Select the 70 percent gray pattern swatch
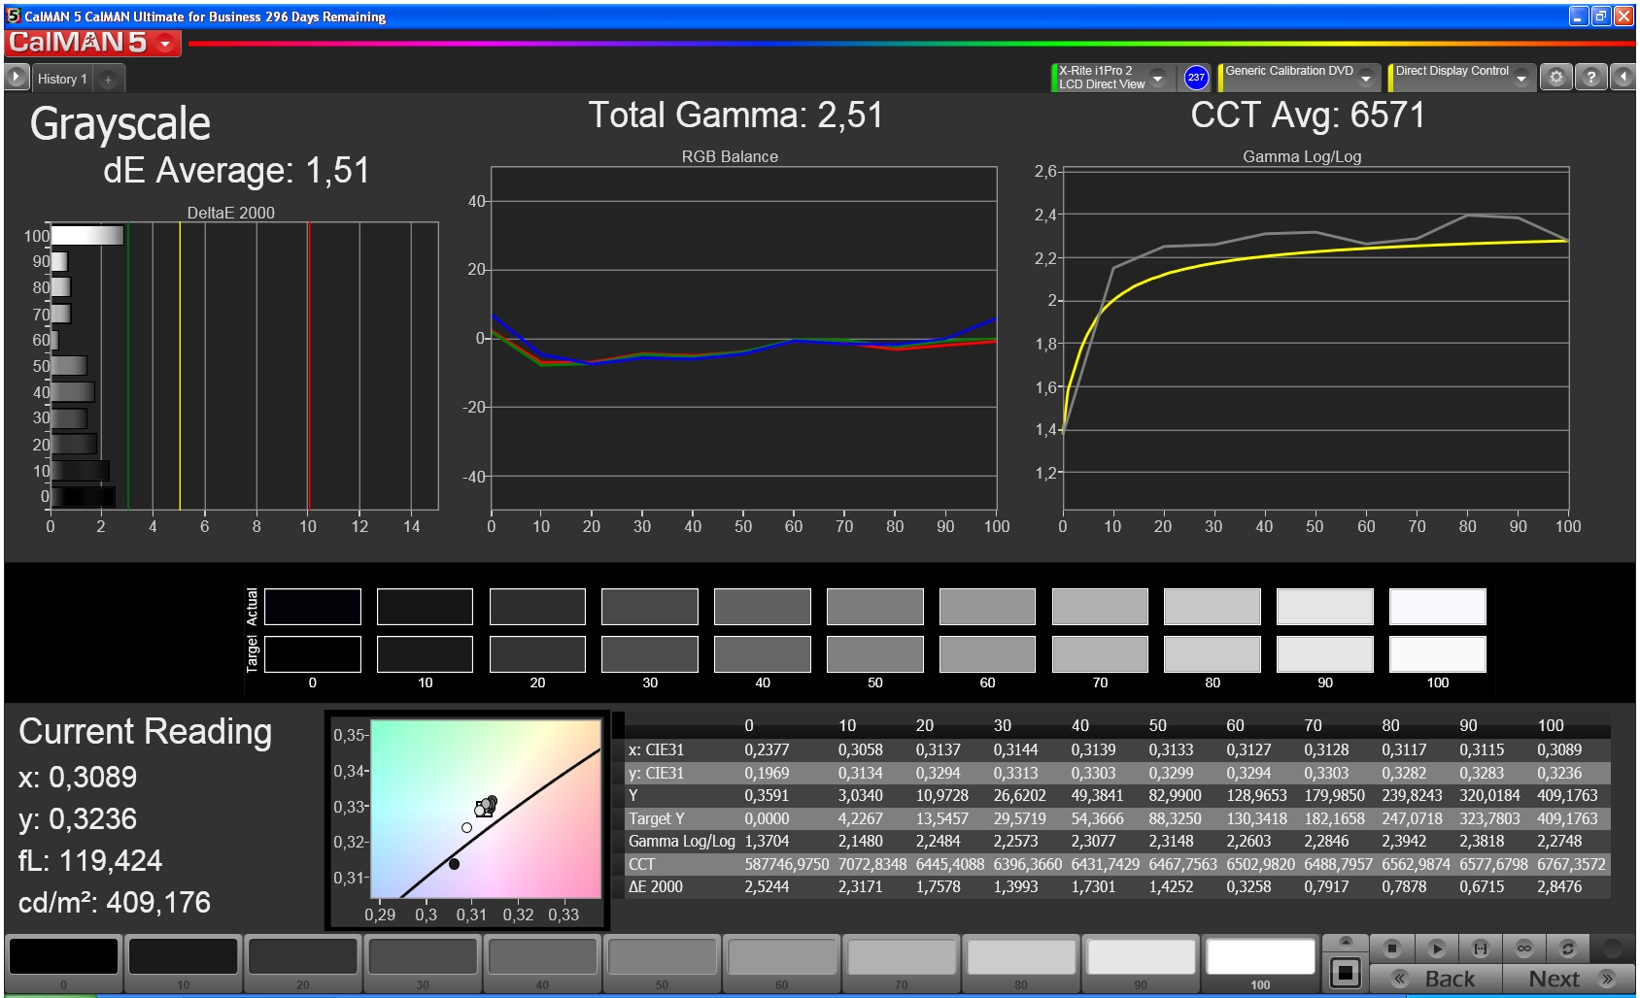Screen dimensions: 1640x998 (x=901, y=956)
